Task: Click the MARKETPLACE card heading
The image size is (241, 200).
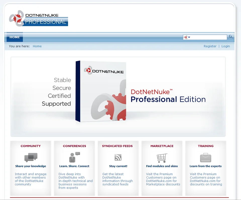Action: click(162, 146)
